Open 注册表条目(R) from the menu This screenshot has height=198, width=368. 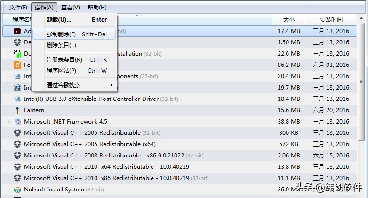tap(74, 60)
